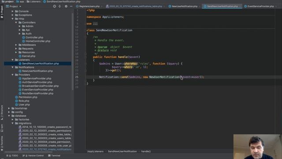Click the locate/scroll-from-source target icon
Image resolution: width=282 pixels, height=159 pixels.
coord(55,6)
